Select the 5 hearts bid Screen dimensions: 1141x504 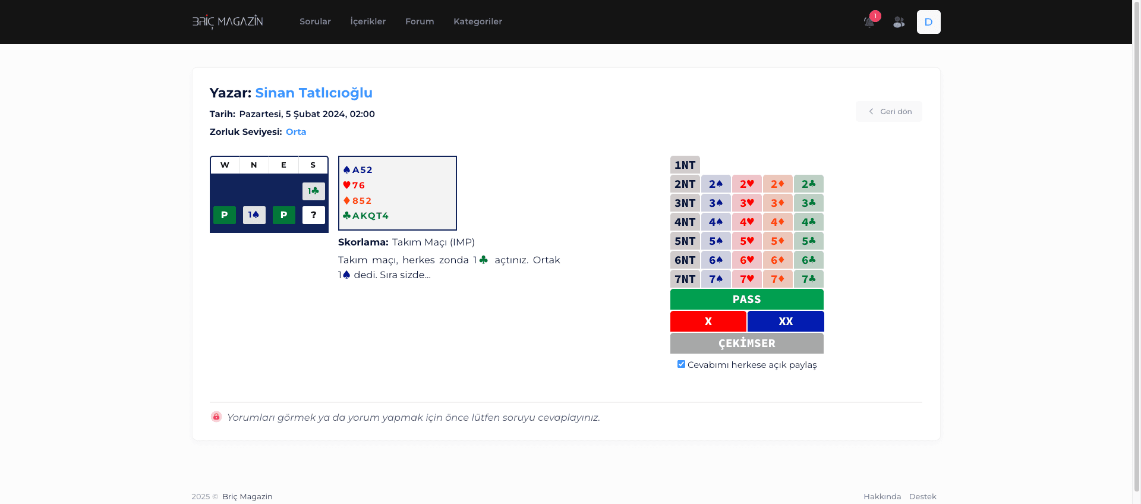(747, 241)
